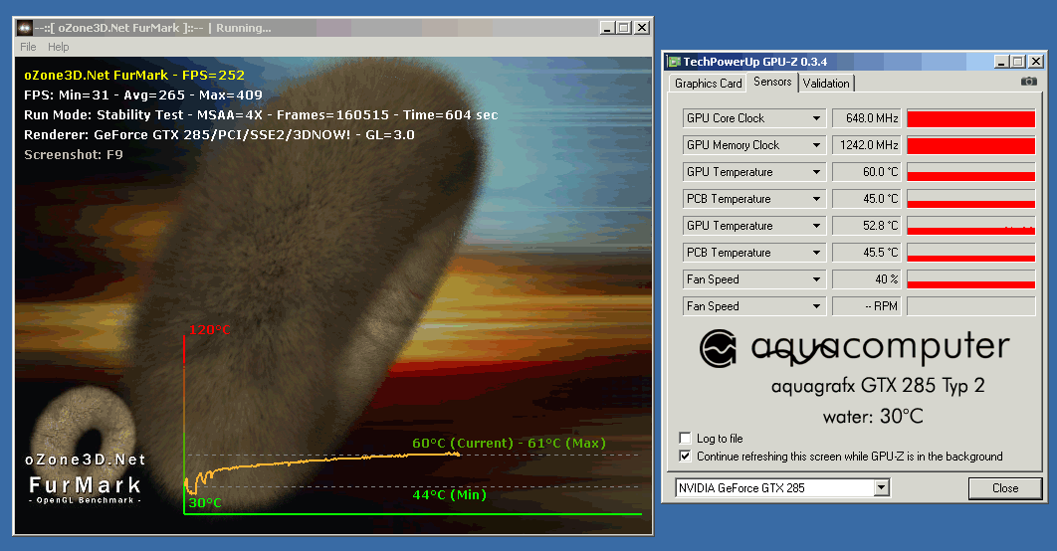The image size is (1057, 551).
Task: Open the Help menu in FurMark
Action: coord(58,47)
